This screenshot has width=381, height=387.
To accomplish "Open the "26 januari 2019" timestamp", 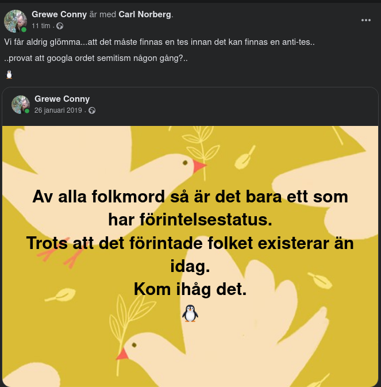I will (x=58, y=110).
